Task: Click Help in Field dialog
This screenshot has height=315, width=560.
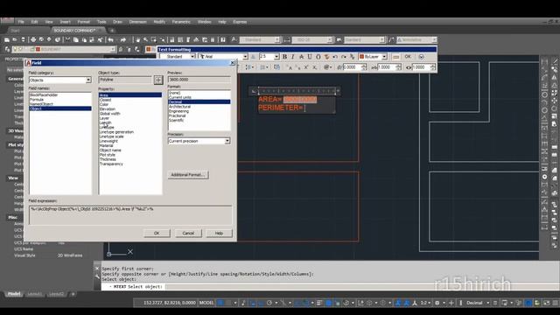Action: click(x=219, y=234)
